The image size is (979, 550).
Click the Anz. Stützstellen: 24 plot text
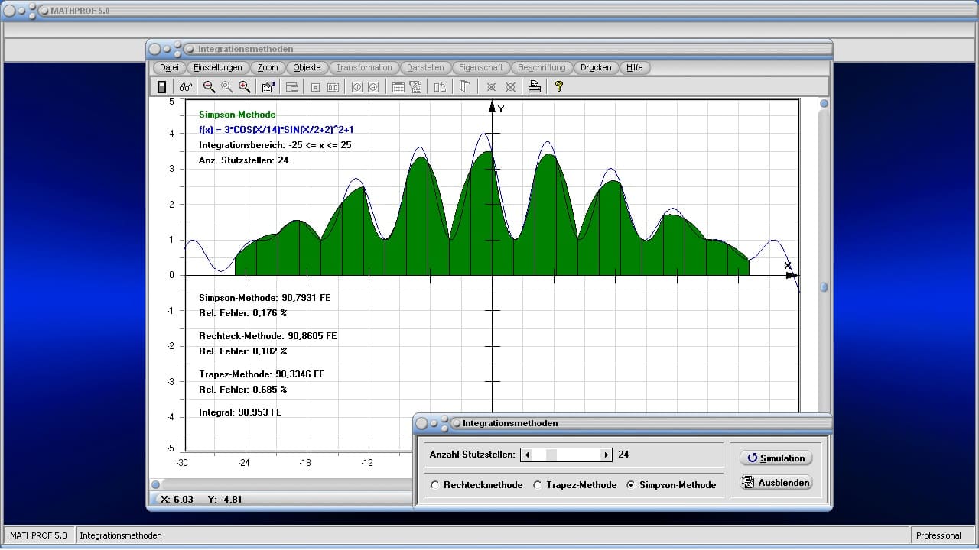pos(243,160)
